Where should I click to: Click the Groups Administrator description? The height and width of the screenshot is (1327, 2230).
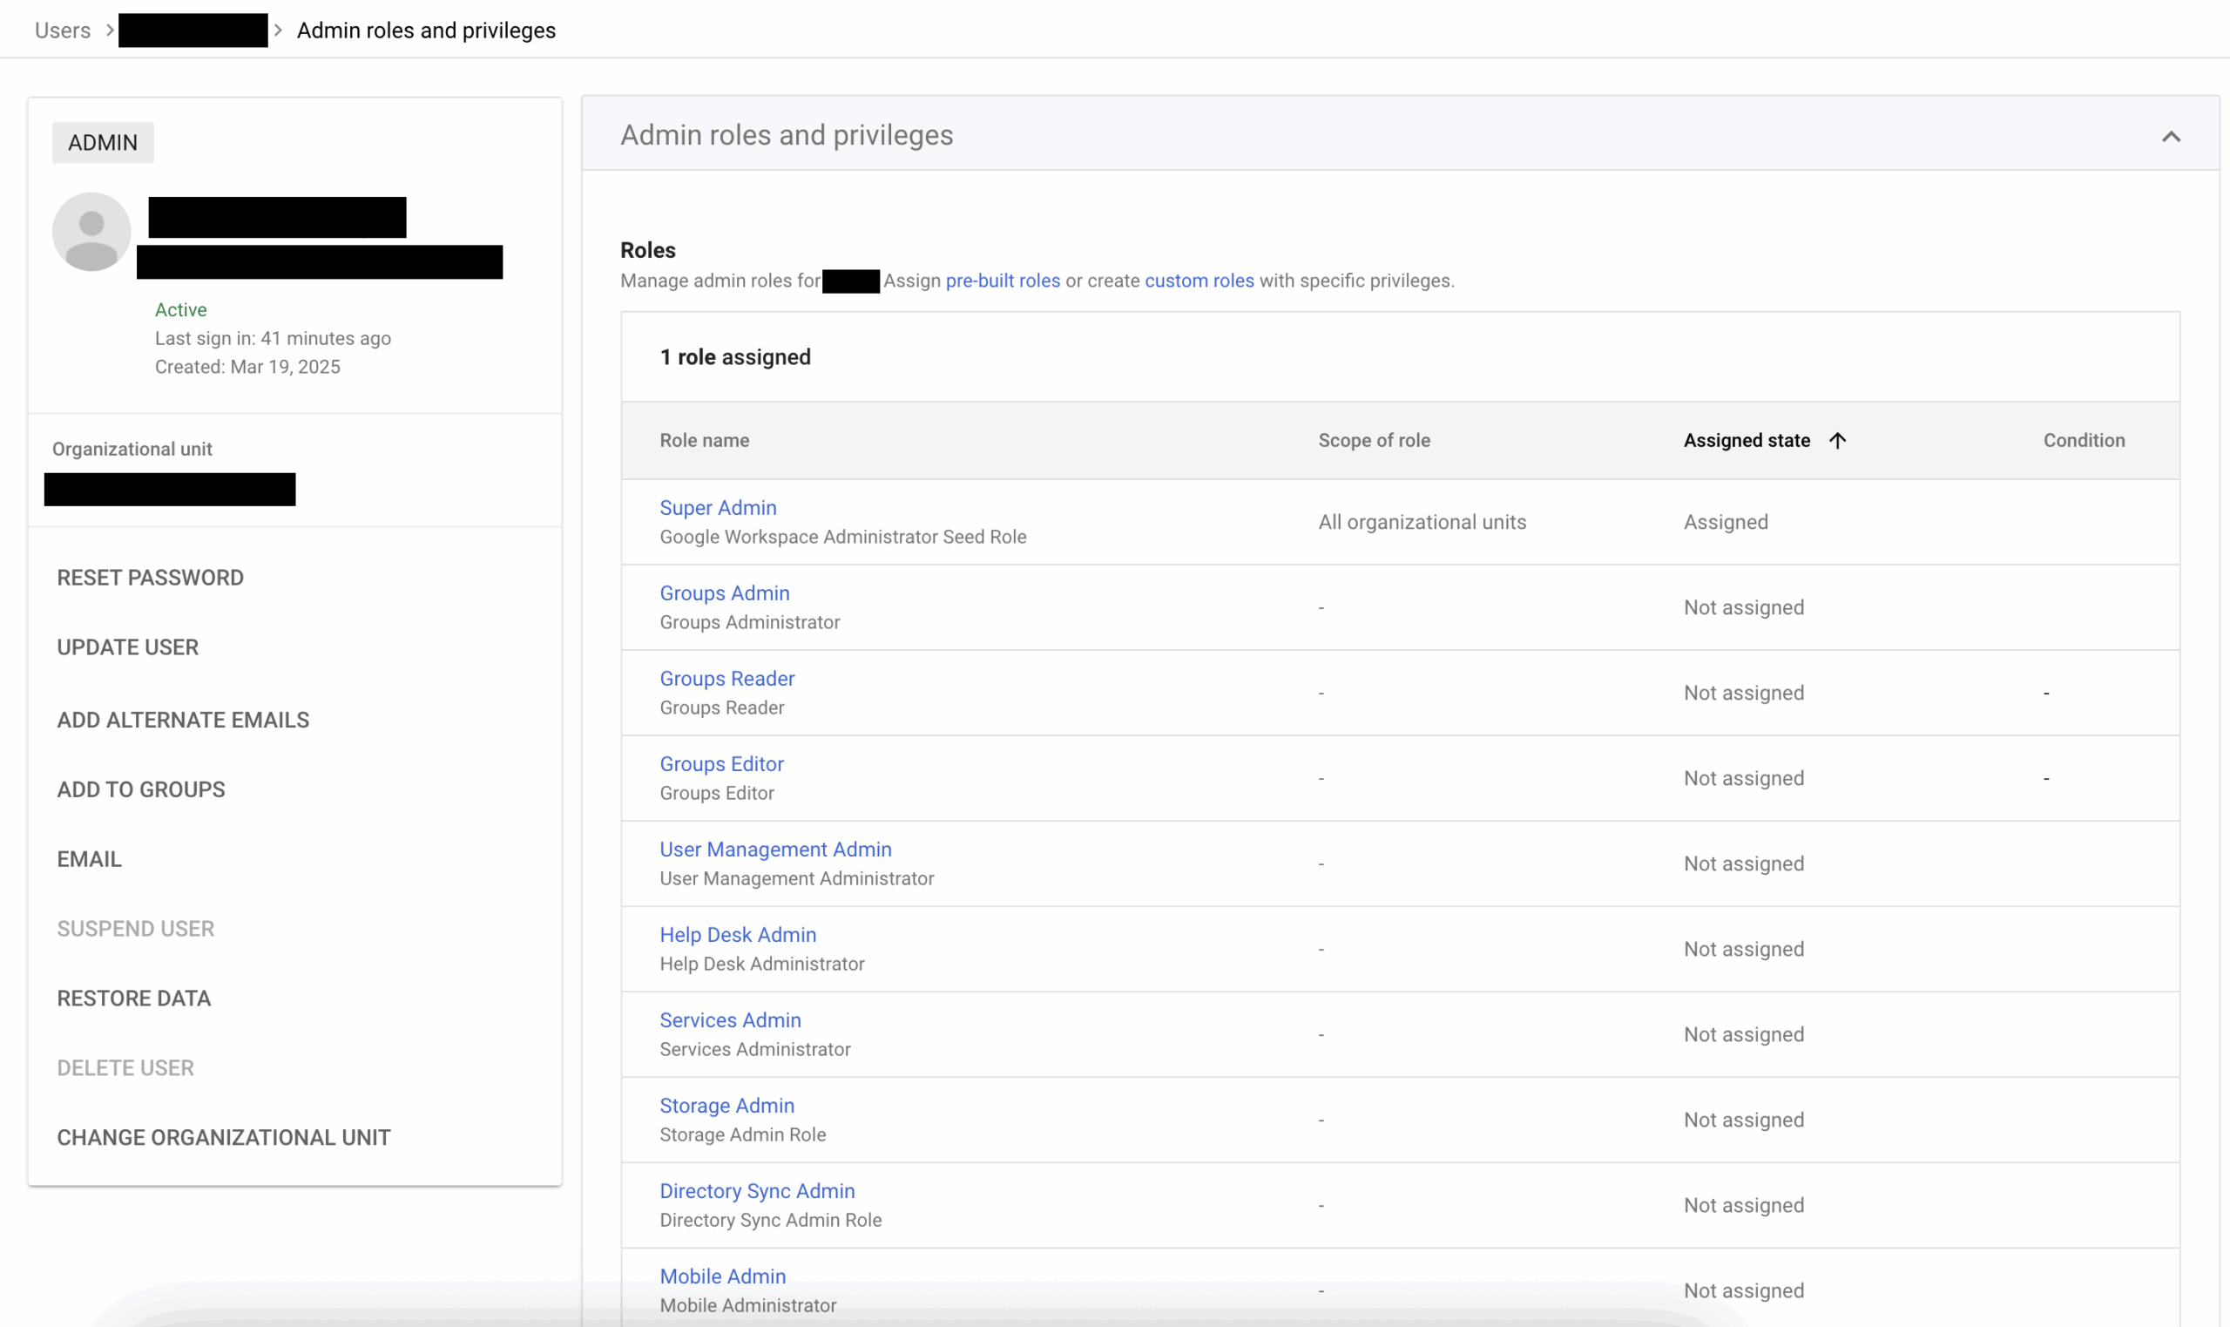pos(750,622)
